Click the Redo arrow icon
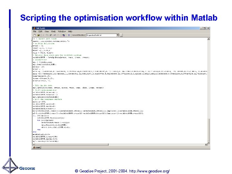Viewport: 232px width, 174px height. pyautogui.click(x=58, y=35)
